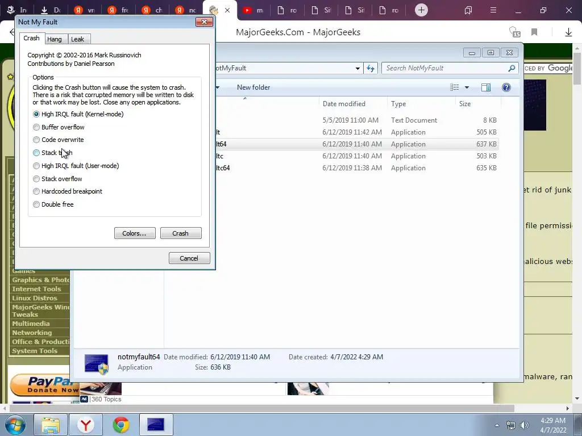Open Windows Explorer from the taskbar
Screen dimensions: 582x436
click(51, 425)
